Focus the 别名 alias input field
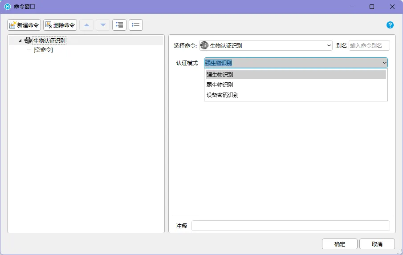The width and height of the screenshot is (403, 255). coord(369,45)
